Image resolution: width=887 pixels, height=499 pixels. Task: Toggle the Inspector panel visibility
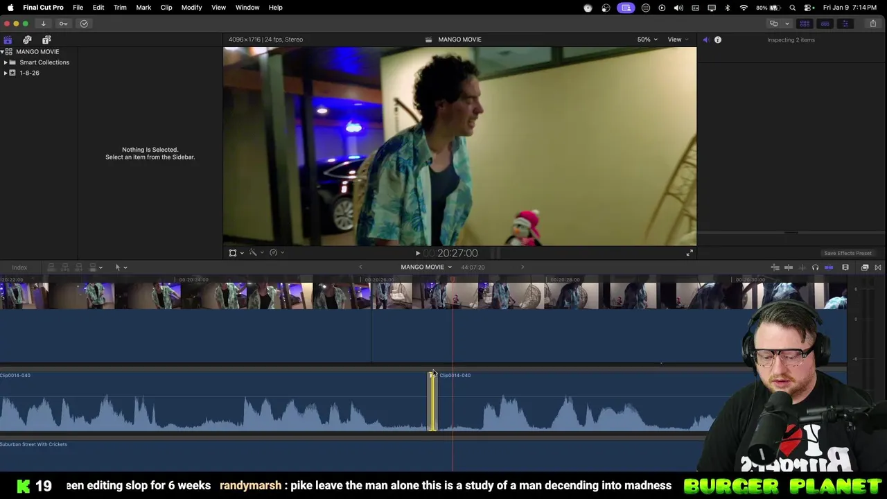tap(845, 24)
